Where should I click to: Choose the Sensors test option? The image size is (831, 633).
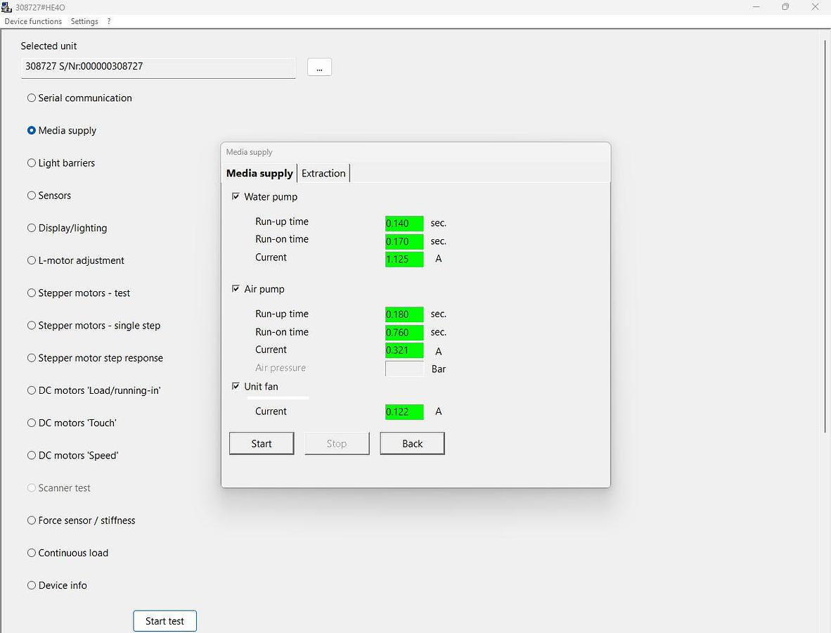tap(32, 196)
